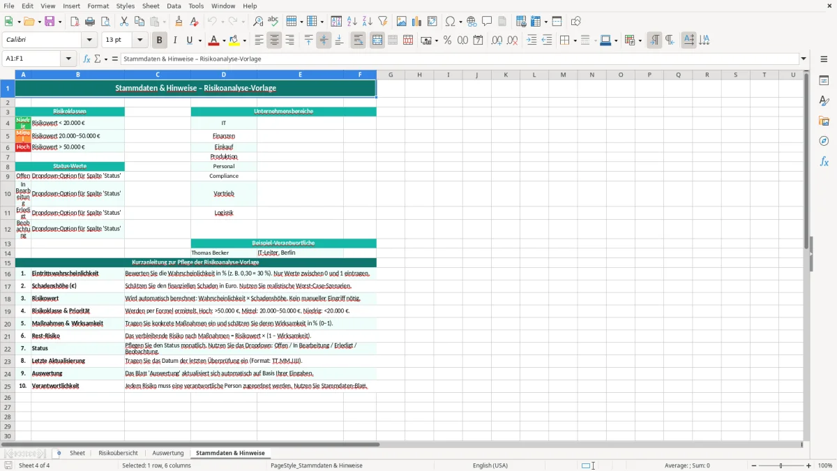Expand the formula bar
Viewport: 837px width, 471px height.
(804, 59)
